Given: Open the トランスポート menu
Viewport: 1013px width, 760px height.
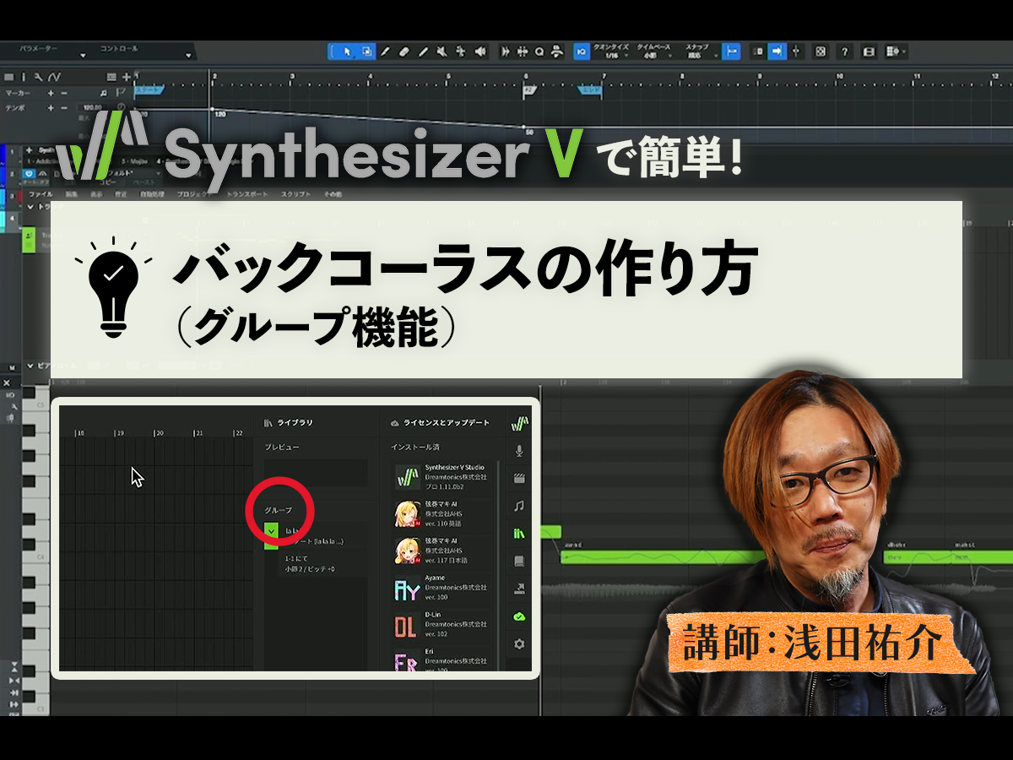Looking at the screenshot, I should [x=246, y=194].
